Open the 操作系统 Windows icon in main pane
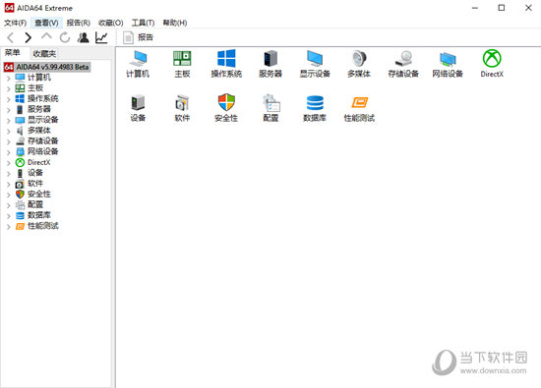This screenshot has width=541, height=388. [226, 64]
